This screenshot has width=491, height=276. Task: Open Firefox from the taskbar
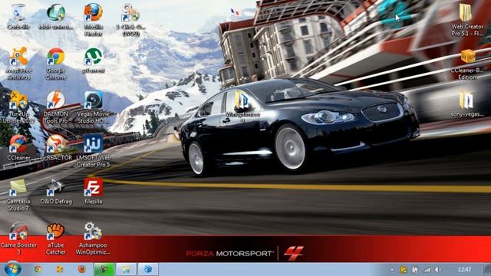pyautogui.click(x=82, y=269)
